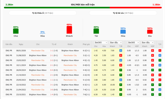The width and height of the screenshot is (165, 99).
Task: Click the HDP column T badge in 26/04/2024 row
Action: (x=153, y=70)
